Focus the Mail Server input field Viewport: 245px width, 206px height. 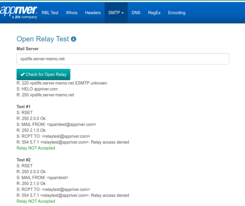[x=123, y=59]
